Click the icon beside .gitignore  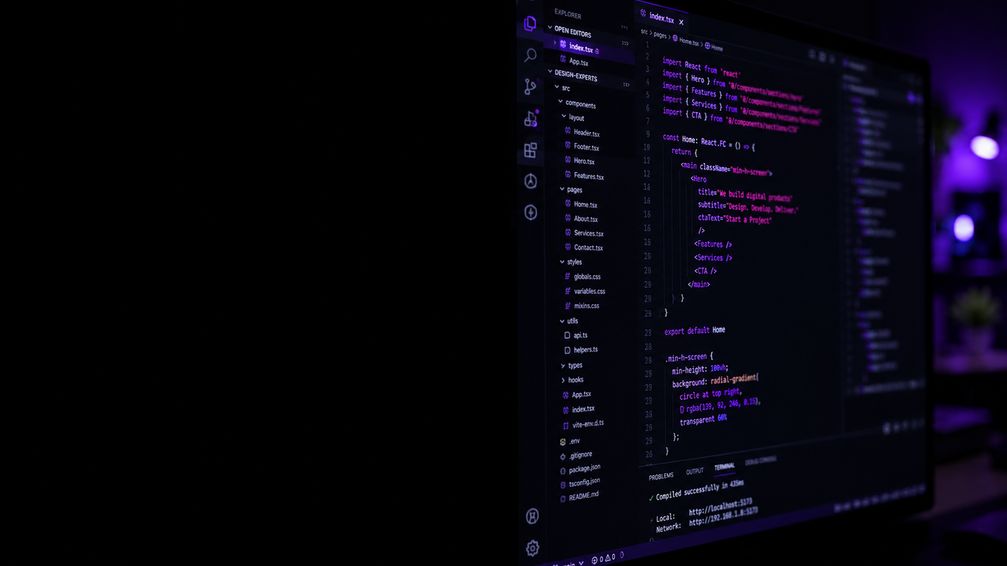click(x=563, y=457)
